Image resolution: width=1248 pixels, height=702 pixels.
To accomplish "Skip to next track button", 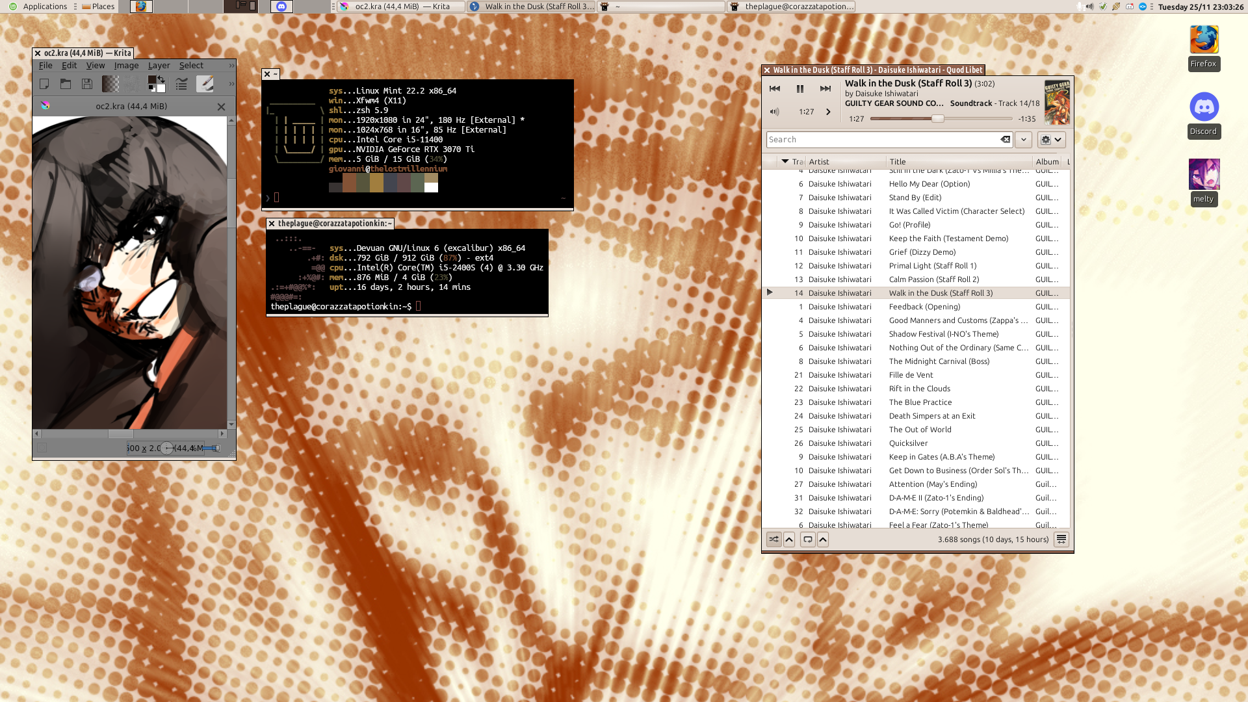I will [825, 89].
